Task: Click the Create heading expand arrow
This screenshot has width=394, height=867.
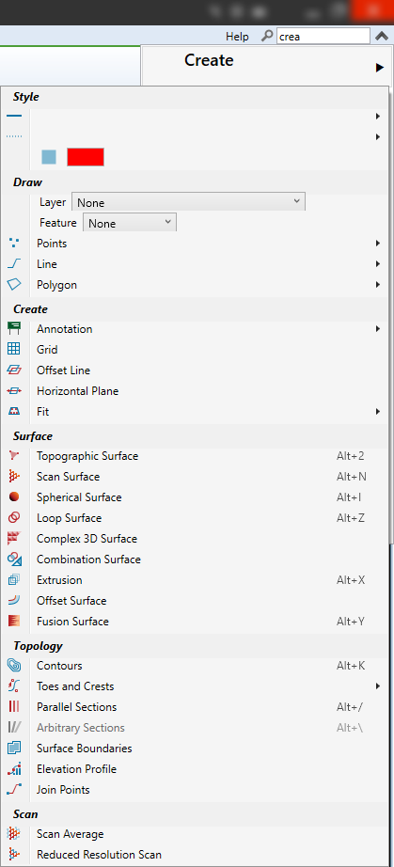Action: click(379, 68)
